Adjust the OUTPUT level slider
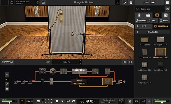The width and height of the screenshot is (171, 104). click(162, 103)
